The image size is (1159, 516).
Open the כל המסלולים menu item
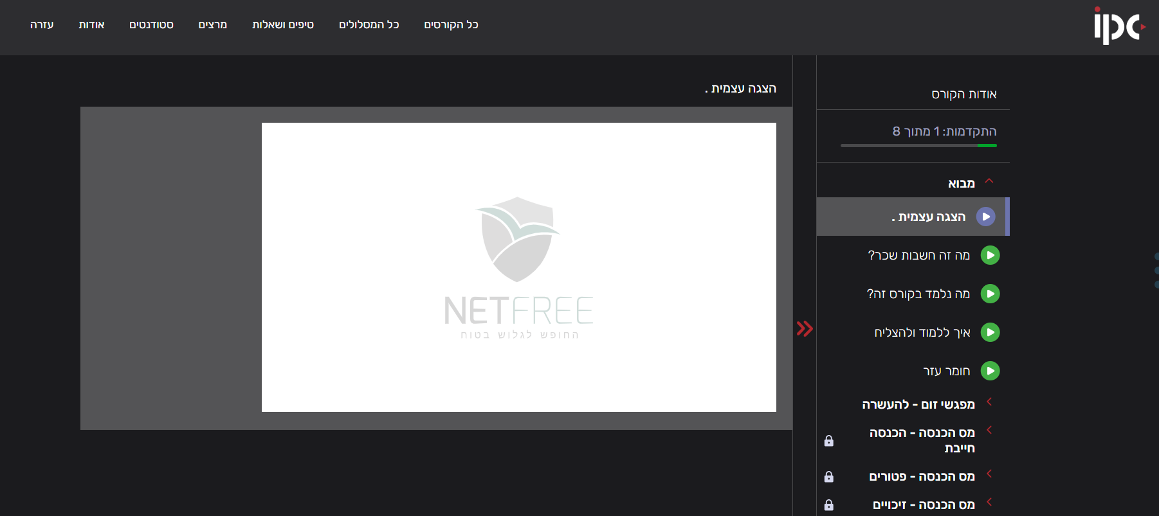click(369, 25)
